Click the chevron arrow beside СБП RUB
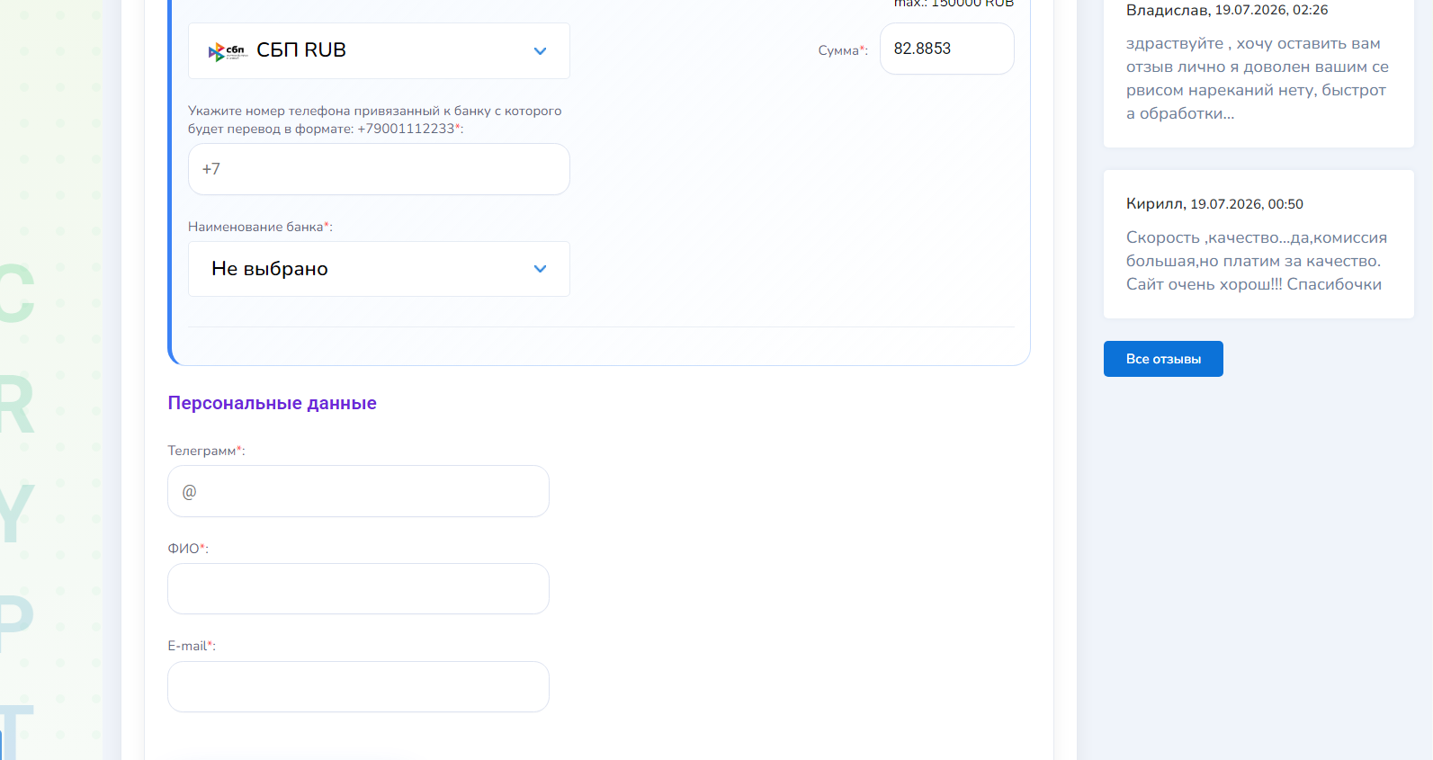Viewport: 1433px width, 760px height. coord(540,51)
